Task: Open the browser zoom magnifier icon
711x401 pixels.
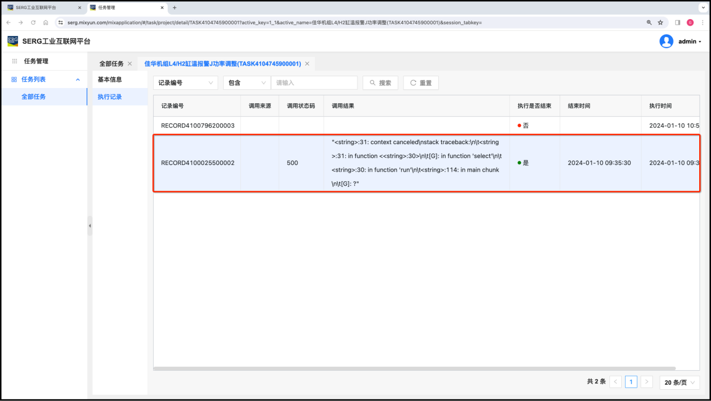Action: click(x=649, y=22)
